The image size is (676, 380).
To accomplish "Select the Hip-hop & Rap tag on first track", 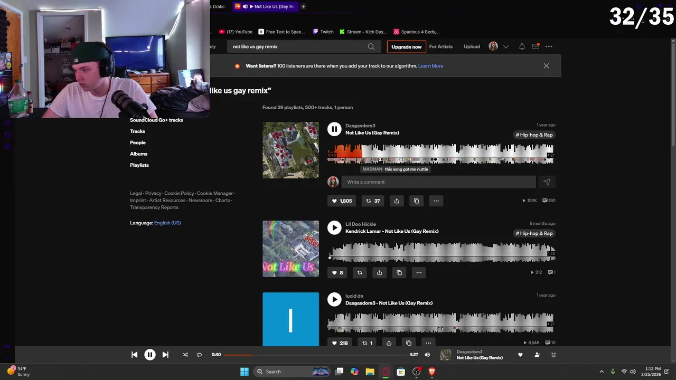I will coord(534,135).
